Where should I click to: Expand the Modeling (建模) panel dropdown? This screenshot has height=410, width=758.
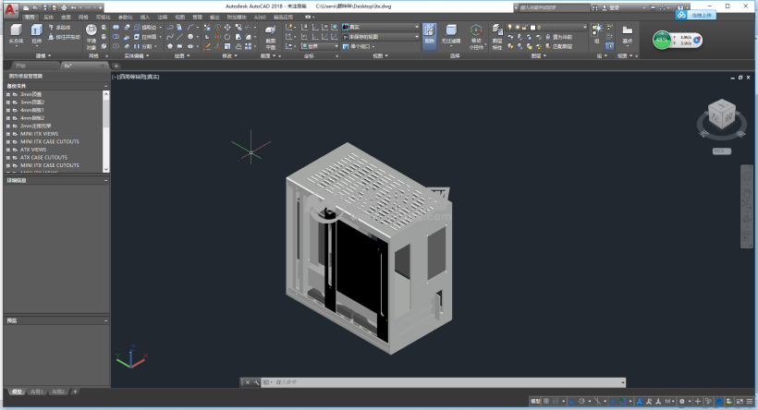[43, 55]
